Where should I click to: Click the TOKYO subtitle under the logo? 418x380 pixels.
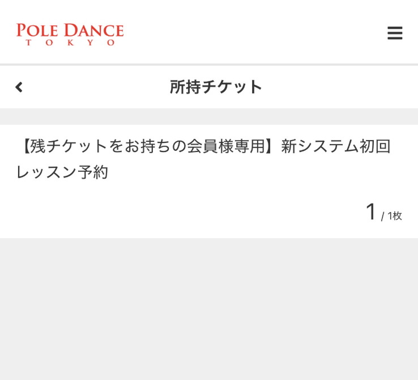point(70,43)
